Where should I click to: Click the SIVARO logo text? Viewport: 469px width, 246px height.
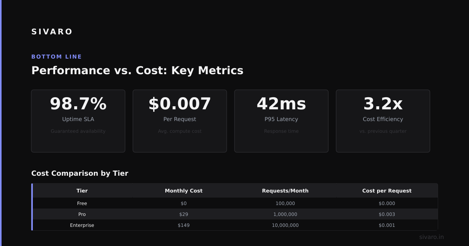pos(52,32)
